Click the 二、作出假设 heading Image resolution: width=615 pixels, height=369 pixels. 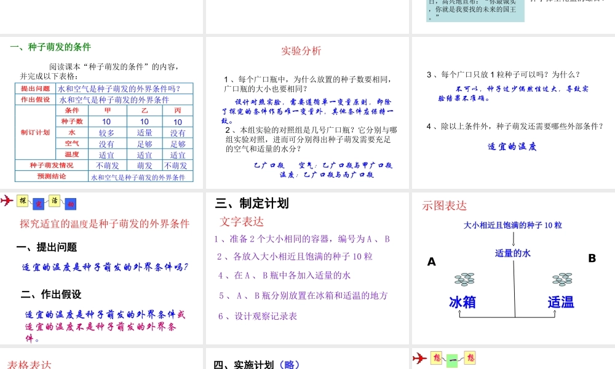[x=51, y=295]
